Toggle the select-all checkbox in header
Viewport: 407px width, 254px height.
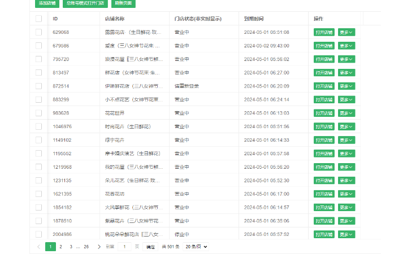pyautogui.click(x=38, y=19)
